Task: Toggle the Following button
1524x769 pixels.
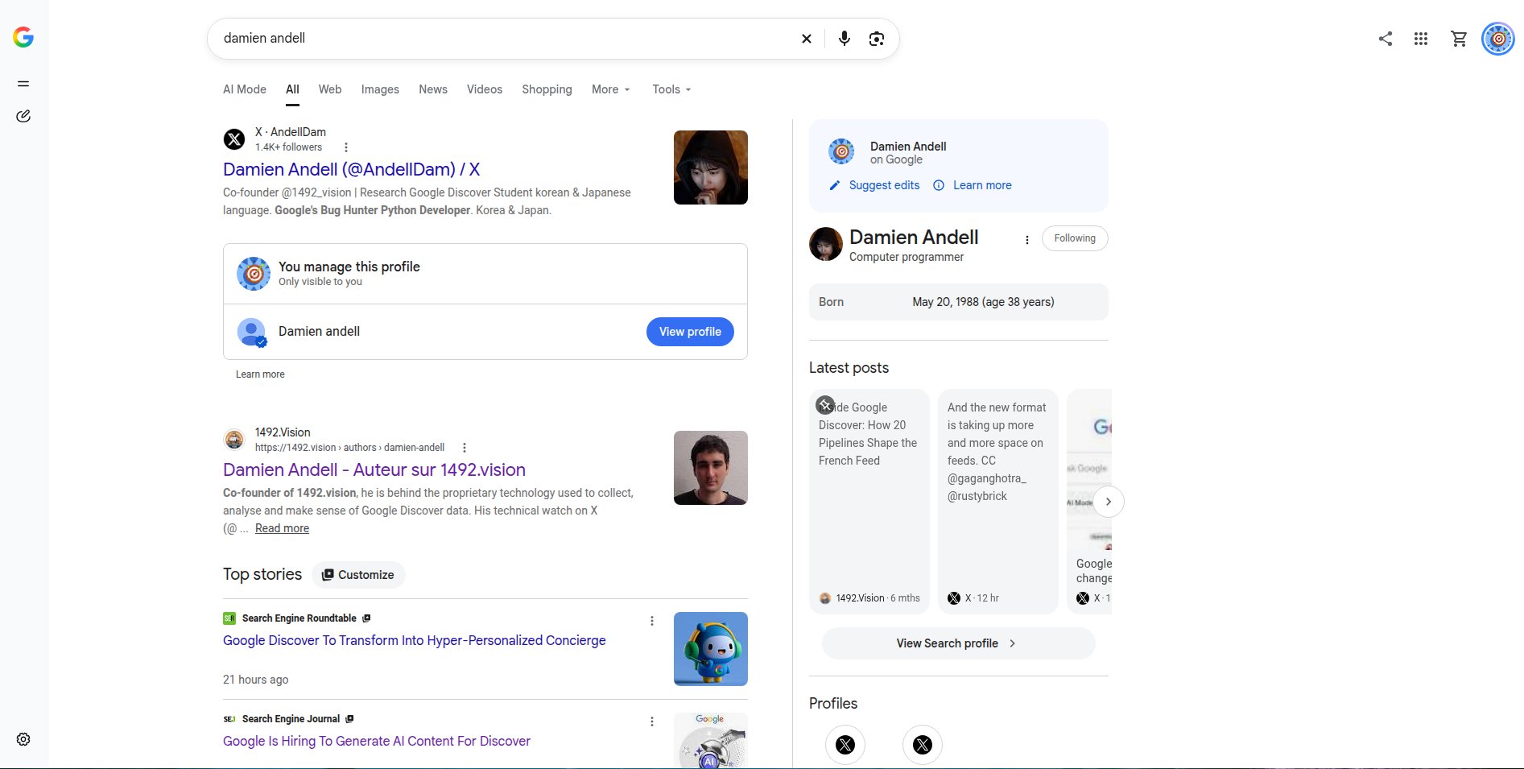Action: [1075, 238]
